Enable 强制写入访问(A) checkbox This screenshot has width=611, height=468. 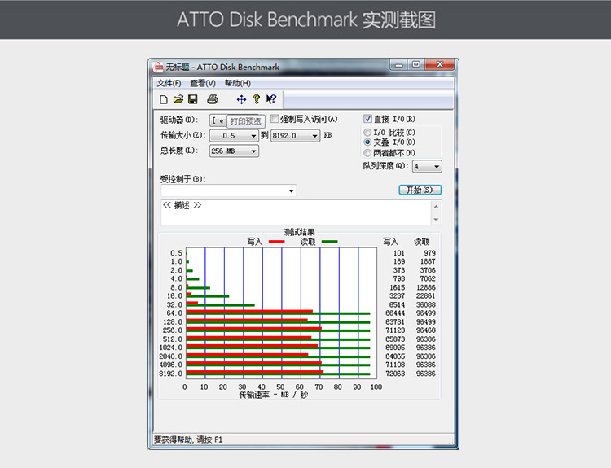[275, 119]
